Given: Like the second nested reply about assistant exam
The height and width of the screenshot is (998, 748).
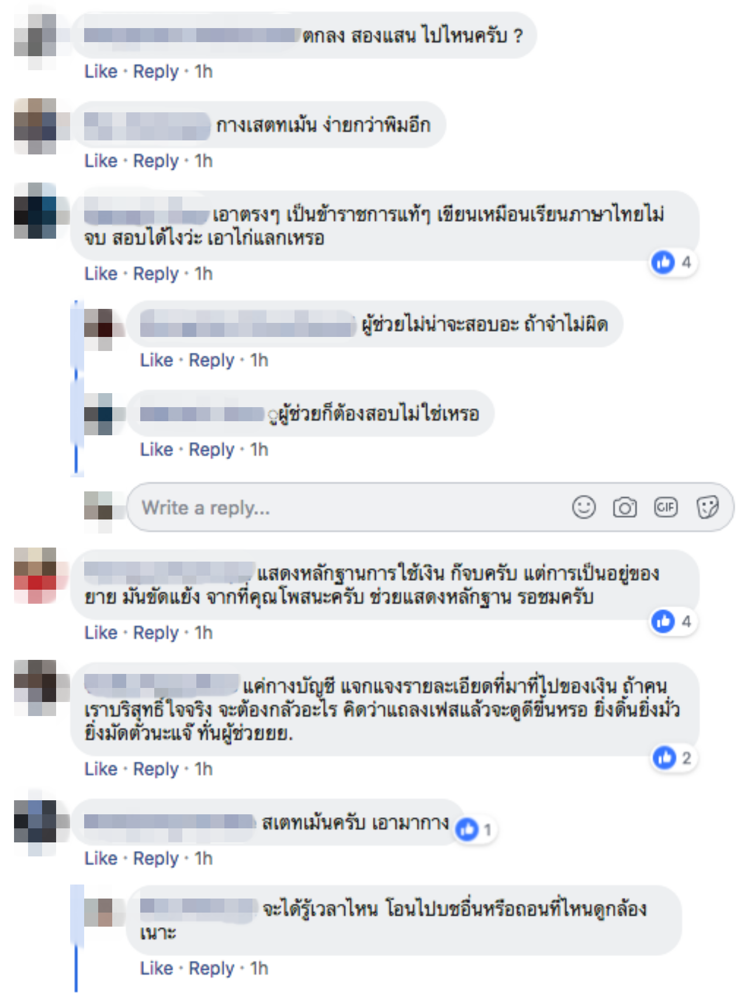Looking at the screenshot, I should point(157,450).
